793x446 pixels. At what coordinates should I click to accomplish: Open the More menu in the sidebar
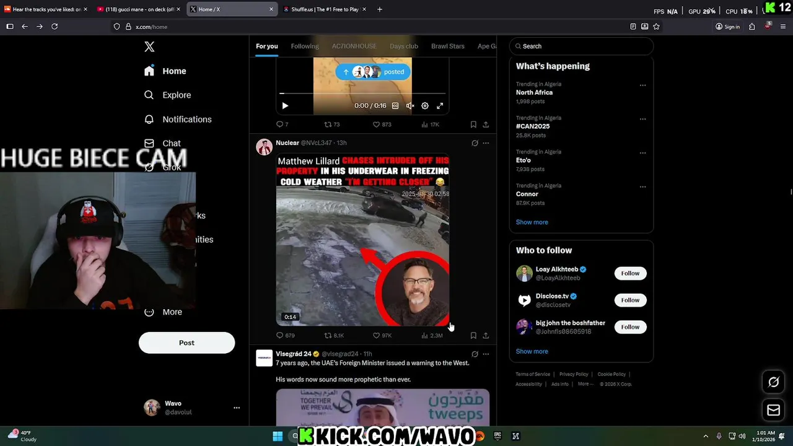tap(163, 312)
